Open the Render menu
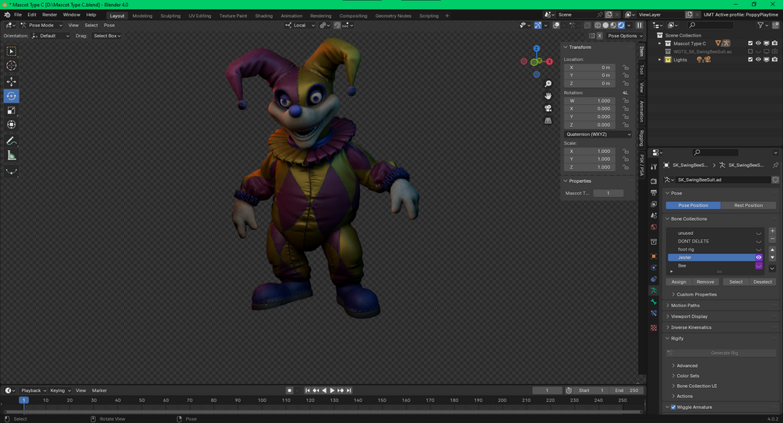Viewport: 783px width, 423px height. 49,15
